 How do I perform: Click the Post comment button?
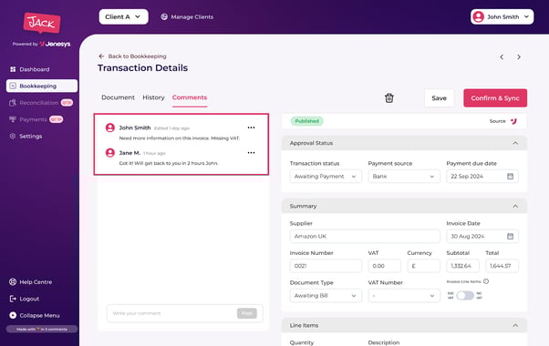click(247, 313)
